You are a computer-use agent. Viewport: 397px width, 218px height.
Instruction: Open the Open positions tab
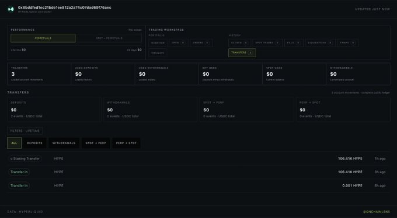coord(179,43)
